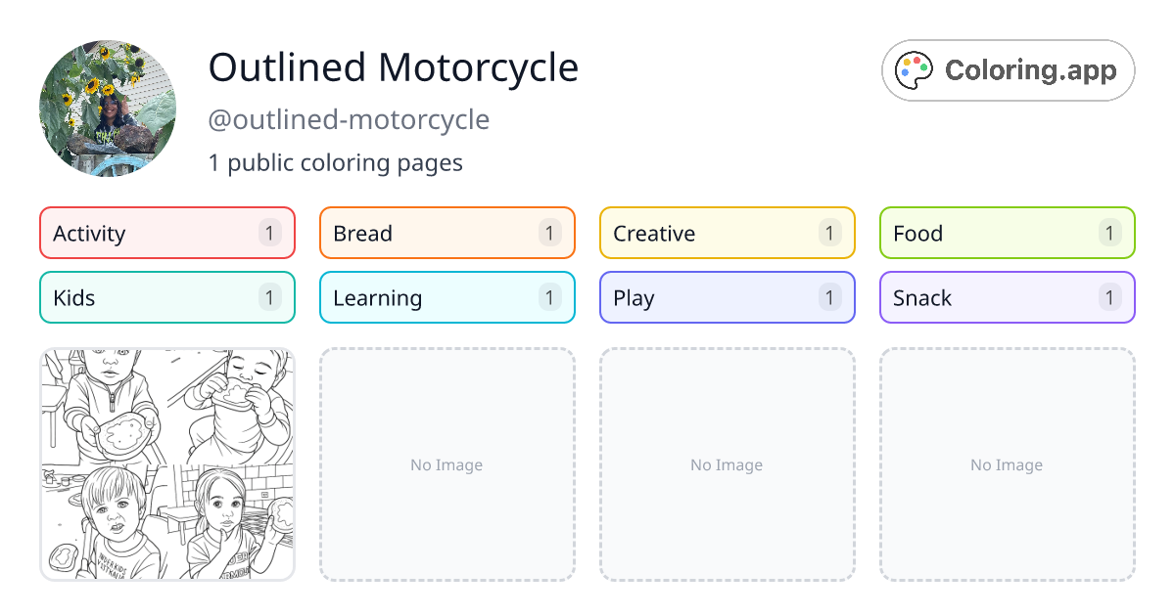1175x616 pixels.
Task: Click the @outlined-motorcycle handle
Action: pos(349,119)
